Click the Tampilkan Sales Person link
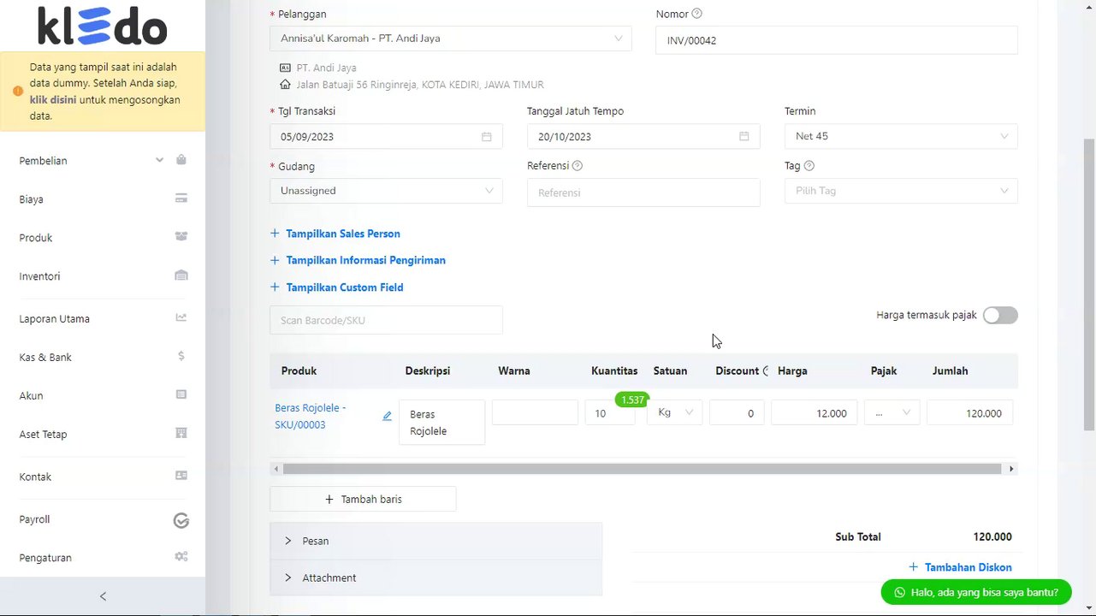 (342, 234)
